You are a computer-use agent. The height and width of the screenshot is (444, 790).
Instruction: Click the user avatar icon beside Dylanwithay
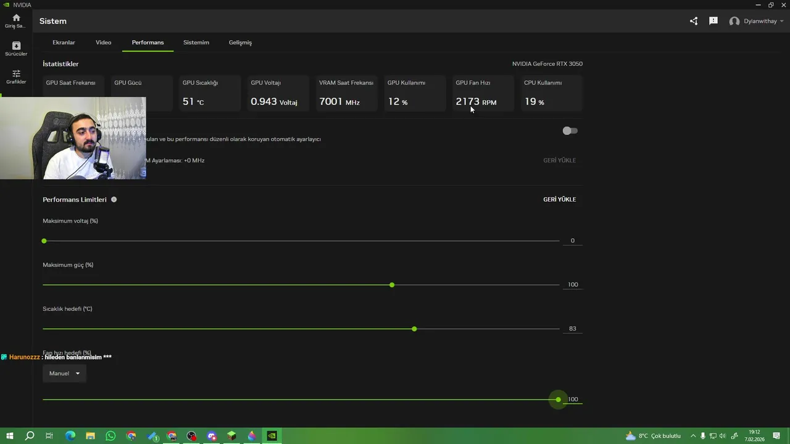pos(734,21)
